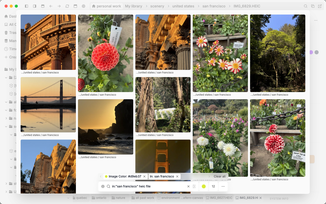Image resolution: width=326 pixels, height=204 pixels.
Task: Select the red dahlia flower thumbnail
Action: click(x=105, y=53)
